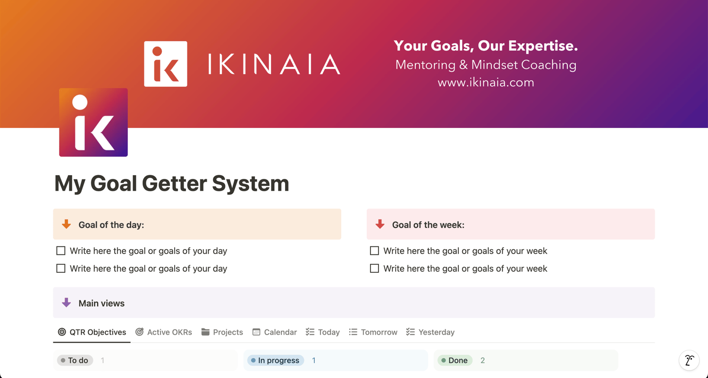The width and height of the screenshot is (708, 378).
Task: Collapse the In progress board group
Action: click(x=276, y=360)
